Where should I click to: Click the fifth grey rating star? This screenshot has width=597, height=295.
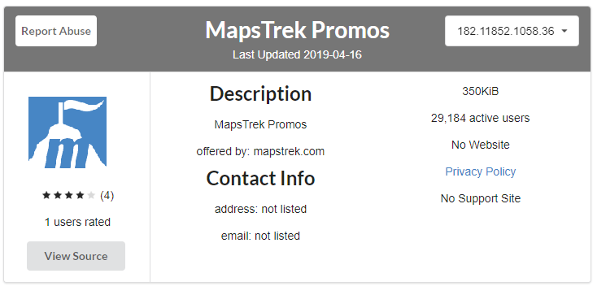point(90,196)
